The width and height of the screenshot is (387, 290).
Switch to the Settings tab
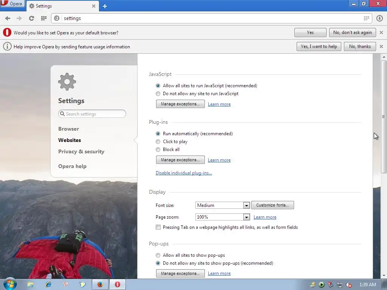pos(62,6)
